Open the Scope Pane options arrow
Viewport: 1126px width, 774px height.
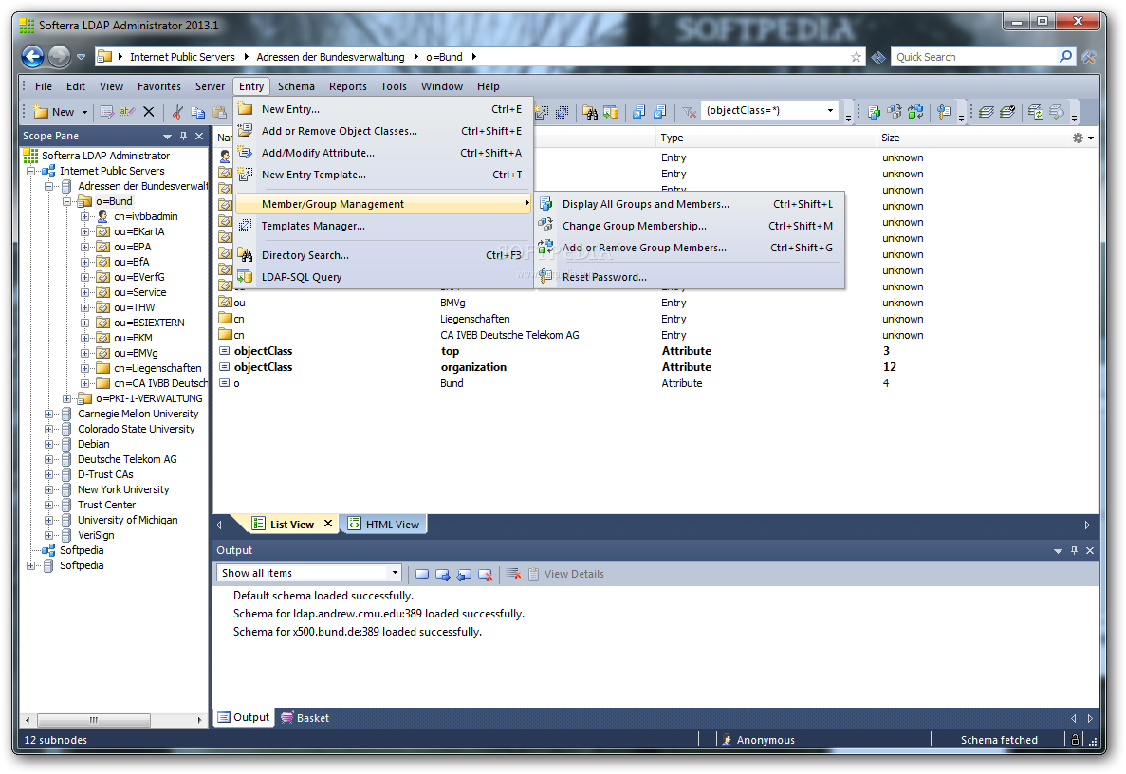click(167, 137)
